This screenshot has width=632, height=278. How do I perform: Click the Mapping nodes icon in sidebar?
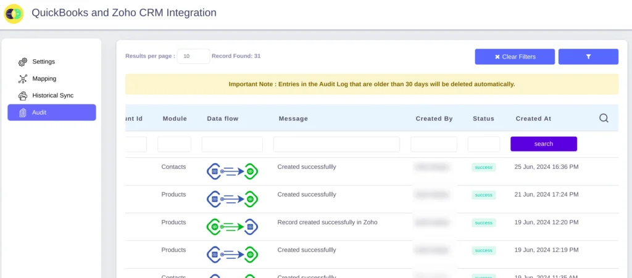click(x=23, y=79)
